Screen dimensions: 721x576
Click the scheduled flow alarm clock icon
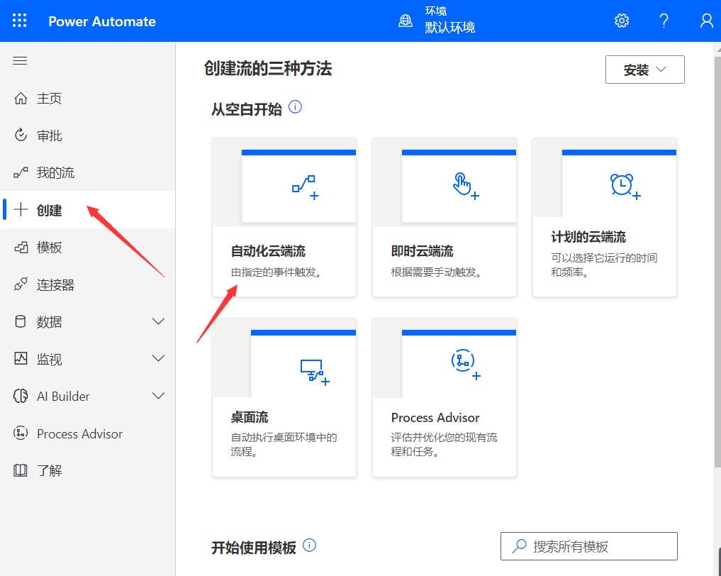click(625, 187)
